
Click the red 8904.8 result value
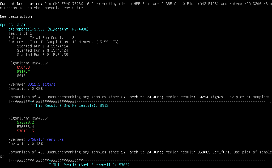click(x=23, y=67)
